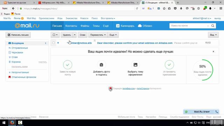Screen dimensions: 224x126
Task: Toggle unread dot on Alibaba email
Action: (x=58, y=43)
